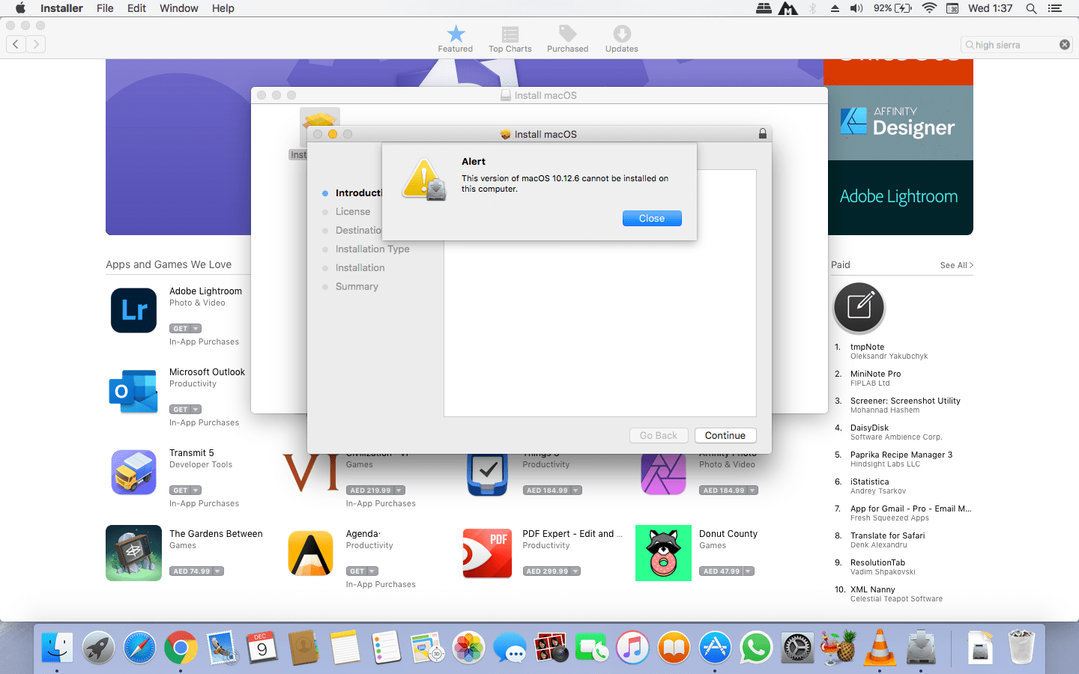Open the App Store icon in Dock
The width and height of the screenshot is (1079, 674).
715,648
